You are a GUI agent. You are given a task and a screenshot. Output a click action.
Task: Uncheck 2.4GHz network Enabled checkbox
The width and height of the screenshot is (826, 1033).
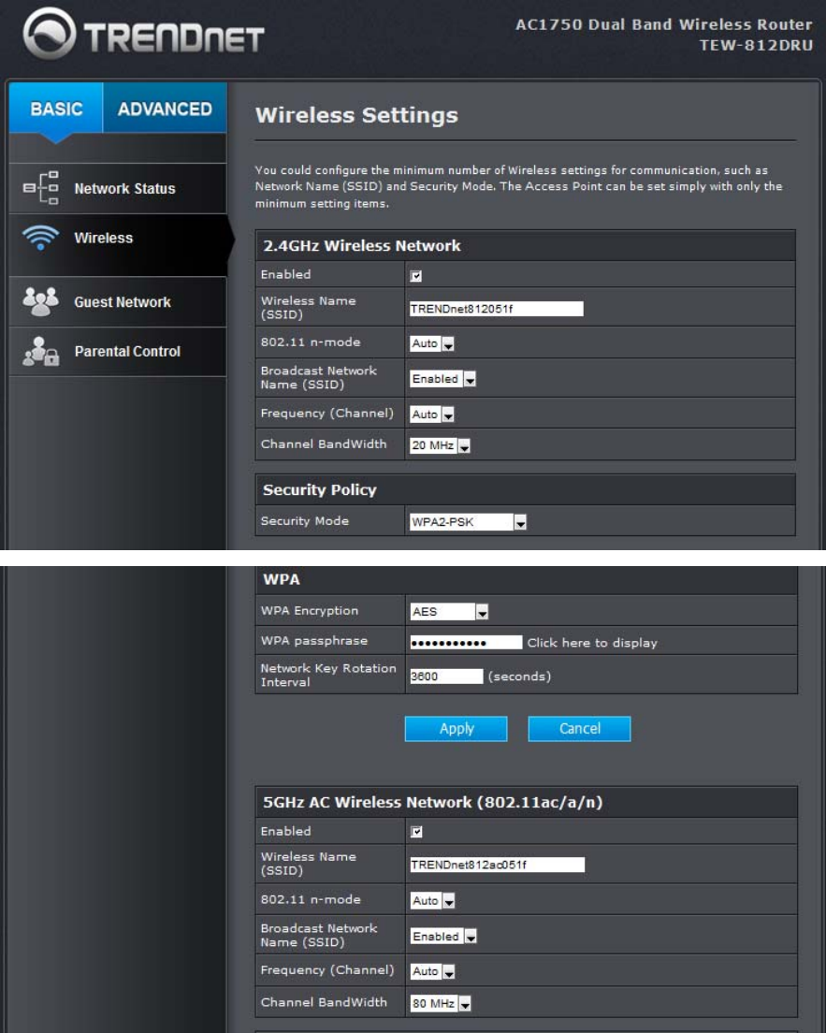click(415, 275)
